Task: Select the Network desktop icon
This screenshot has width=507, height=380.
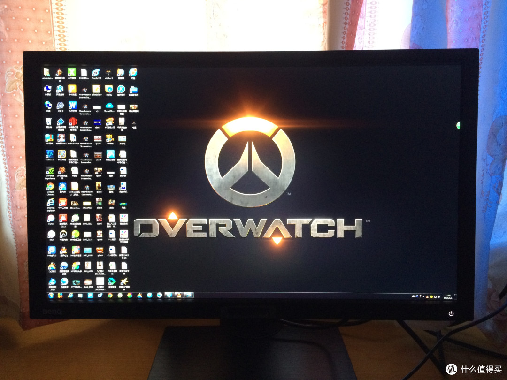Action: [x=48, y=106]
